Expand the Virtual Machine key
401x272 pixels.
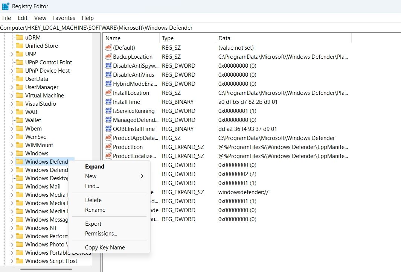tap(12, 95)
